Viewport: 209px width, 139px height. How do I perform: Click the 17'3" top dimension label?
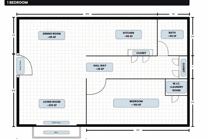coord(87,14)
